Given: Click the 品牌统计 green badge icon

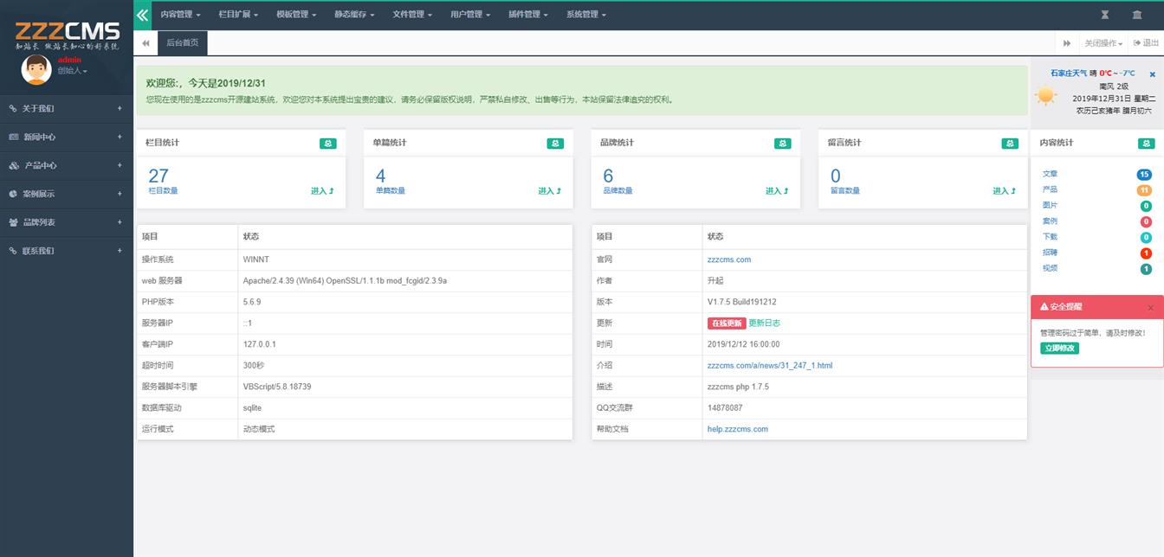Looking at the screenshot, I should [x=782, y=144].
